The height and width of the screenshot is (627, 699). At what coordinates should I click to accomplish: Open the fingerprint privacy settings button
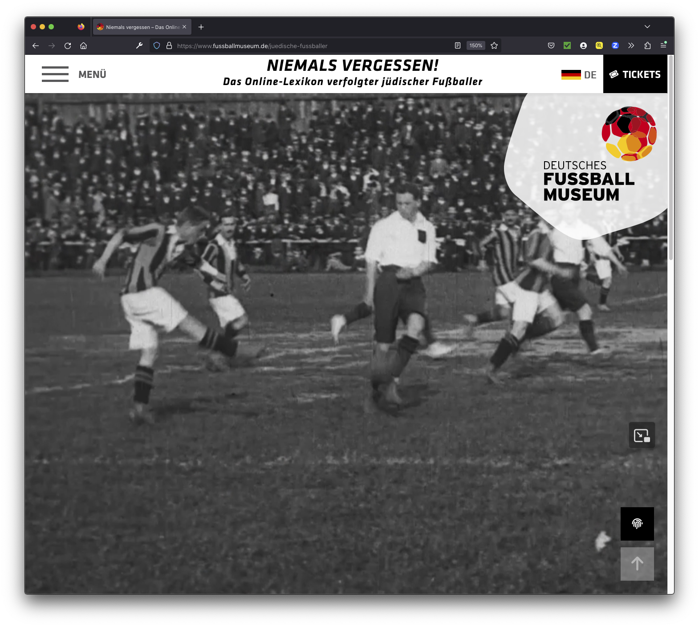[x=637, y=524]
